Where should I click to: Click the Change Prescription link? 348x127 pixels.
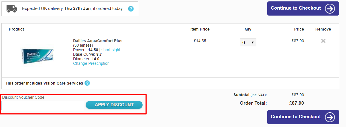pos(91,63)
